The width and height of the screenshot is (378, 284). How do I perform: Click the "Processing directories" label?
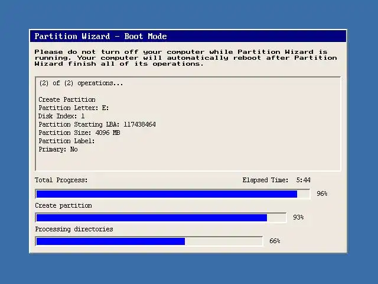coord(74,229)
